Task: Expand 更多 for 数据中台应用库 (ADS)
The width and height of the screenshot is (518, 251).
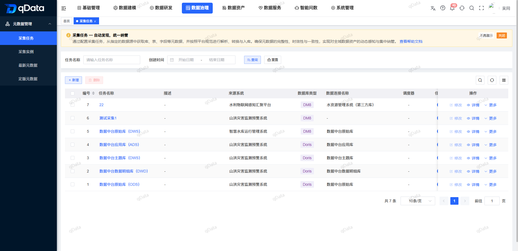Action: tap(490, 145)
